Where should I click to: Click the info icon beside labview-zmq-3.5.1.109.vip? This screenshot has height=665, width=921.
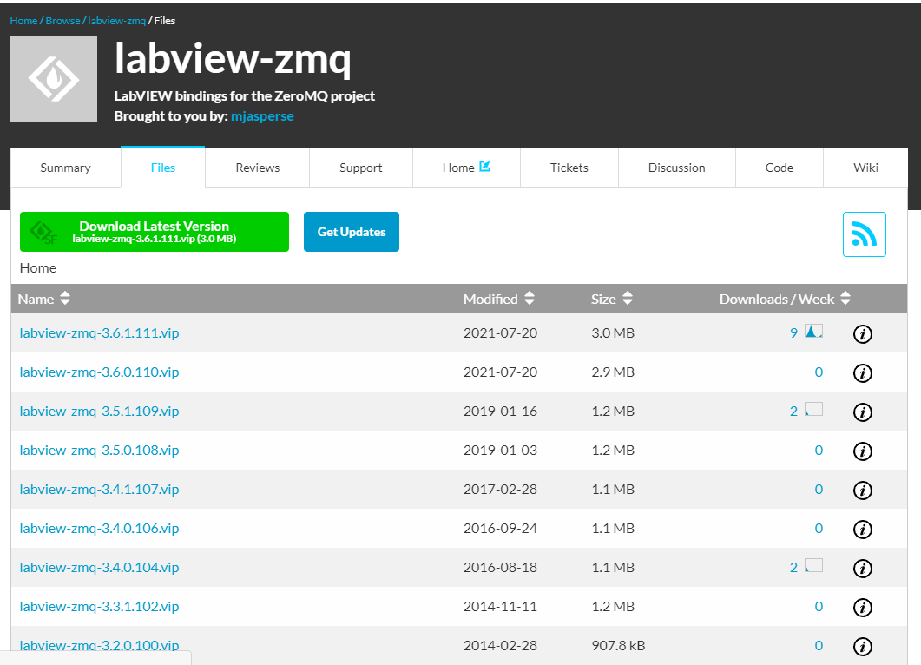pyautogui.click(x=863, y=412)
